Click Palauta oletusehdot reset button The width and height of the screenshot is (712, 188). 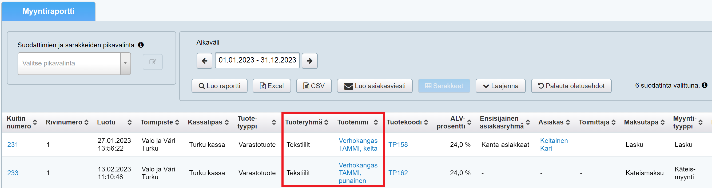571,86
